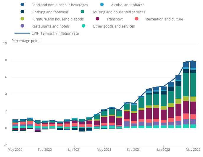The width and height of the screenshot is (203, 157).
Task: Click the Clothing and footwear legend dot
Action: point(22,12)
